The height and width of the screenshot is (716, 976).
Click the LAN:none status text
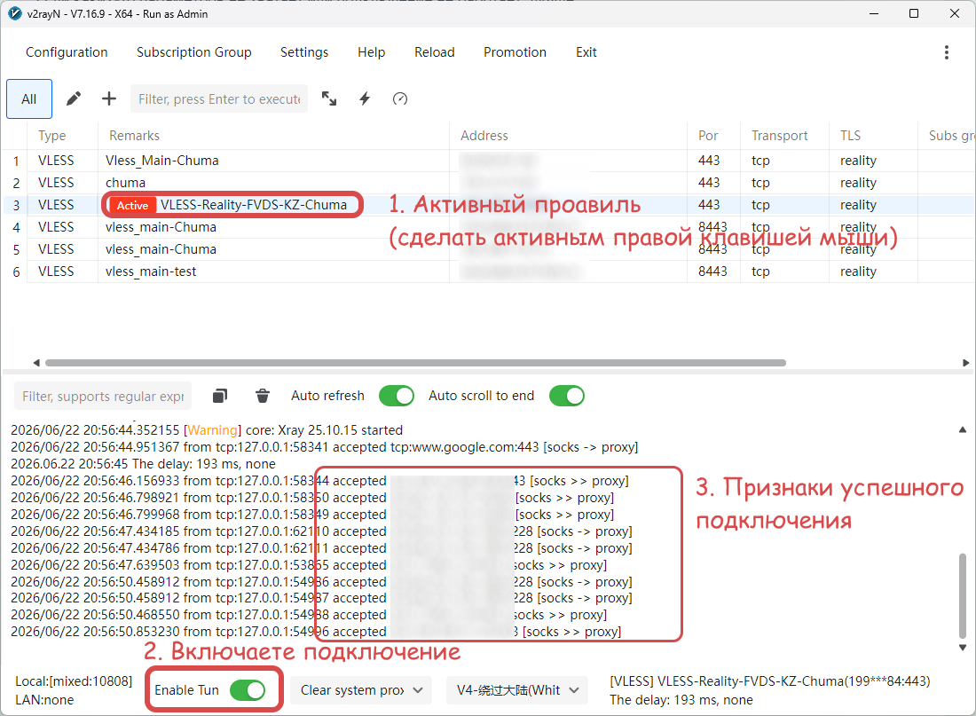point(44,700)
